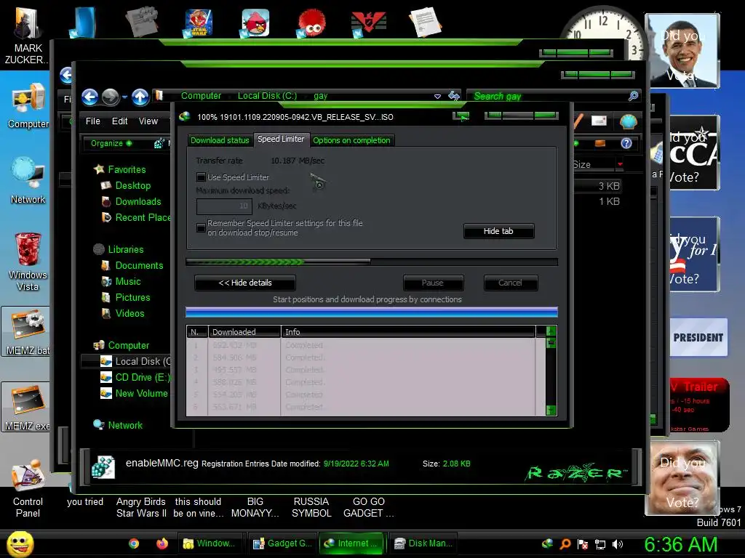Click the maximum download speed input field

(224, 206)
